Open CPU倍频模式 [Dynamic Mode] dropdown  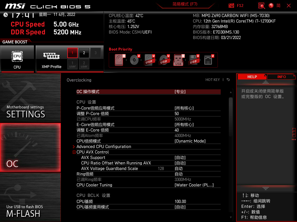pos(148,141)
